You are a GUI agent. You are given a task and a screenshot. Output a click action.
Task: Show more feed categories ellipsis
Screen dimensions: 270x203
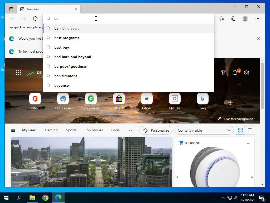131,131
